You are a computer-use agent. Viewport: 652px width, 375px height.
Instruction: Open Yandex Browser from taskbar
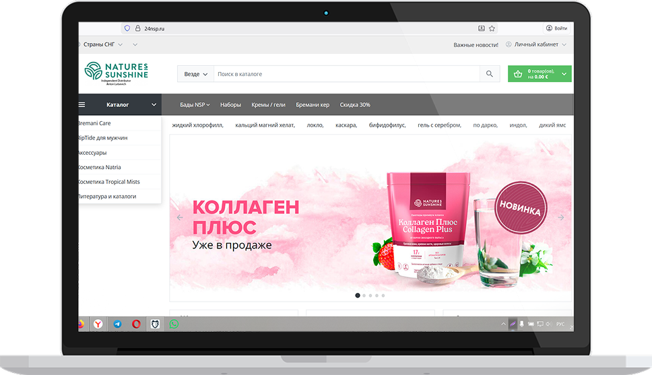pos(98,325)
